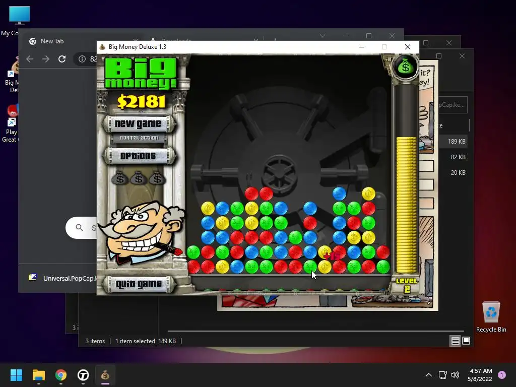Click the Chrome tab search chevron
This screenshot has width=516, height=387.
click(322, 36)
